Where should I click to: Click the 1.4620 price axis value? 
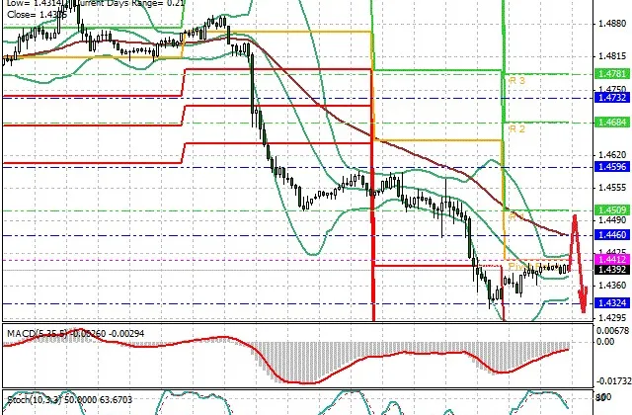[612, 155]
